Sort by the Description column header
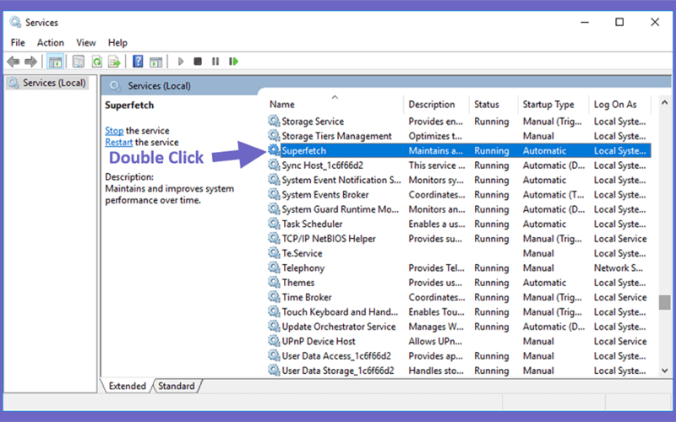 click(x=436, y=104)
